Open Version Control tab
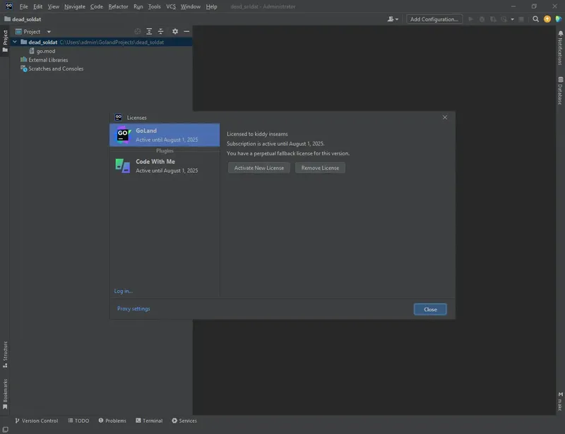Image resolution: width=565 pixels, height=434 pixels. [37, 421]
